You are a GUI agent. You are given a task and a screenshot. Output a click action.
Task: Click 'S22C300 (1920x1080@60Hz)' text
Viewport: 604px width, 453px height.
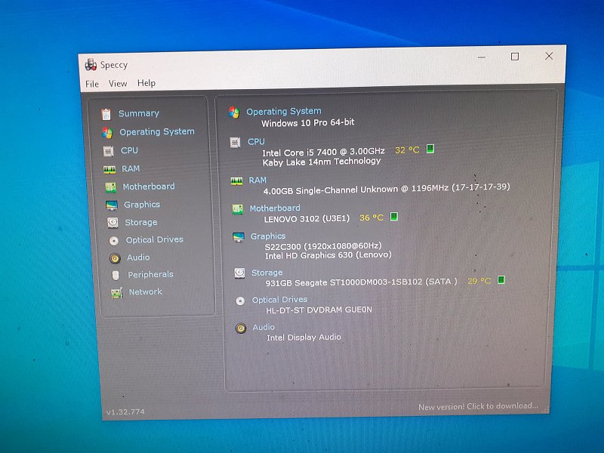coord(323,246)
